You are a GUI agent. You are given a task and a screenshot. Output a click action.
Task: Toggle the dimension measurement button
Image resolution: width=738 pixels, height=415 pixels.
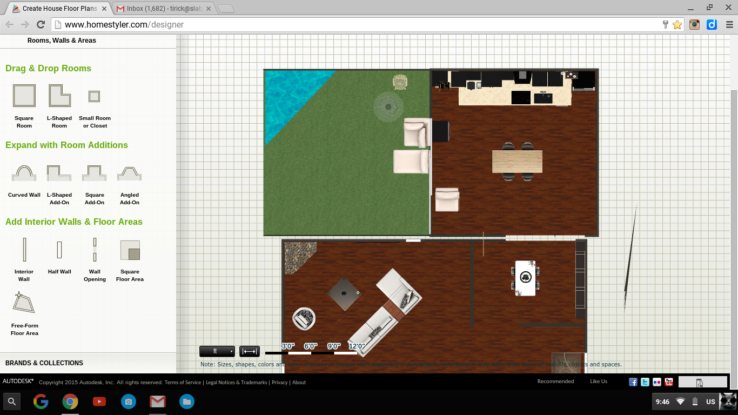pyautogui.click(x=250, y=351)
